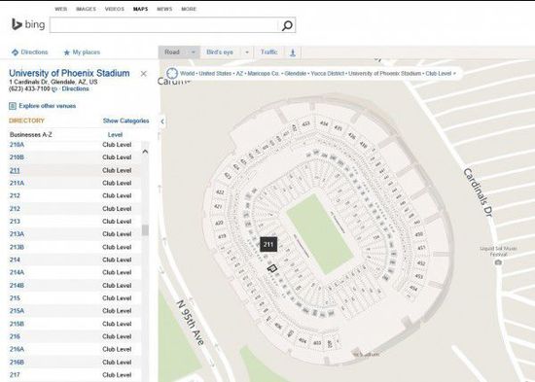
Task: Open the Road view dropdown arrow
Action: tap(194, 52)
